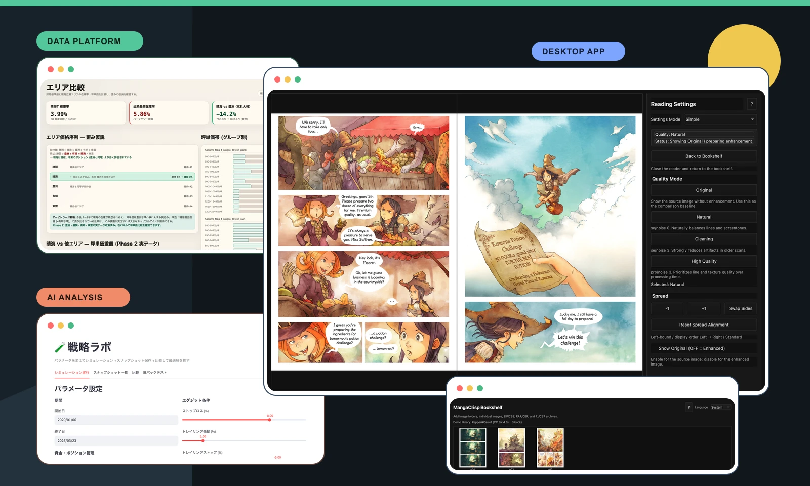Select Natural quality mode
The width and height of the screenshot is (810, 486).
[x=704, y=217]
